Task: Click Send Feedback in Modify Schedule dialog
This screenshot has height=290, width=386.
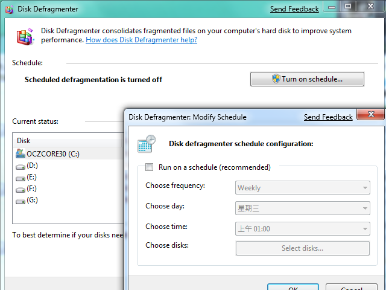Action: tap(328, 117)
